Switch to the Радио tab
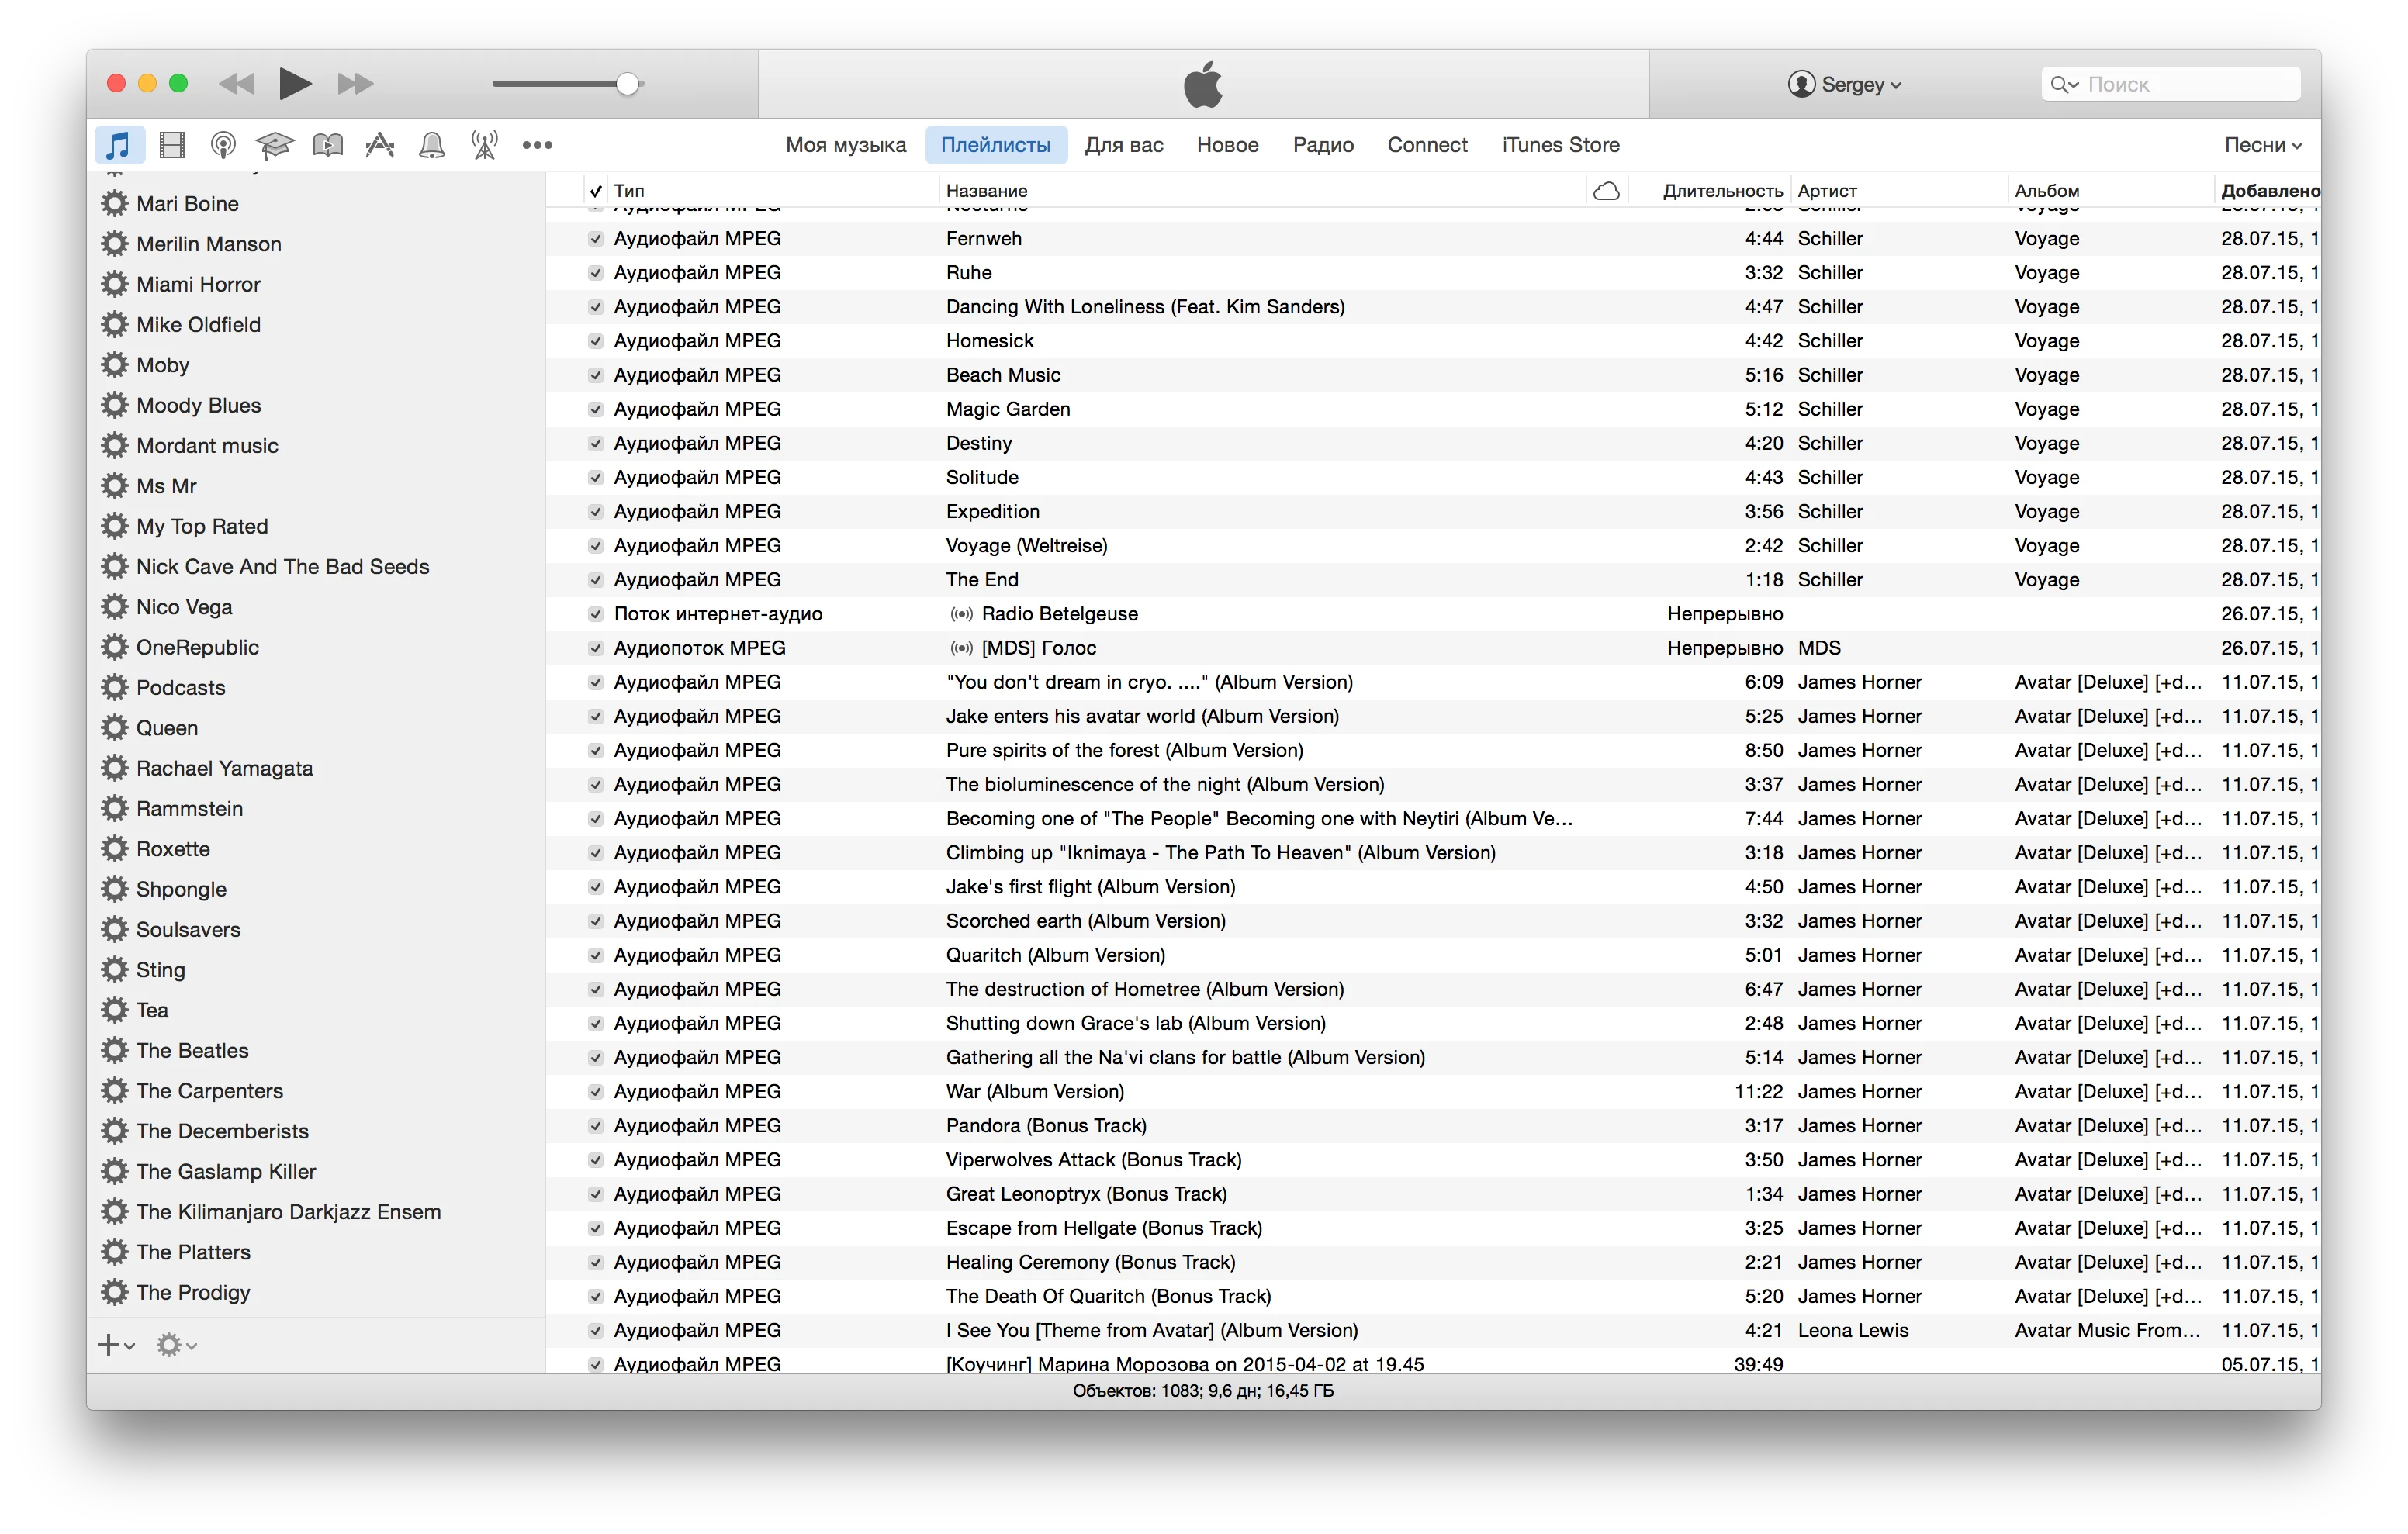Screen dimensions: 2408x1534 pyautogui.click(x=1322, y=145)
